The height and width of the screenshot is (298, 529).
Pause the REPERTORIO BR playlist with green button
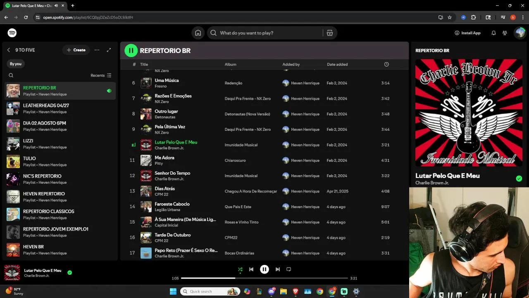coord(131,50)
